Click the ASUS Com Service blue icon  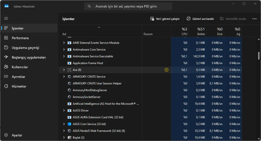click(x=69, y=124)
